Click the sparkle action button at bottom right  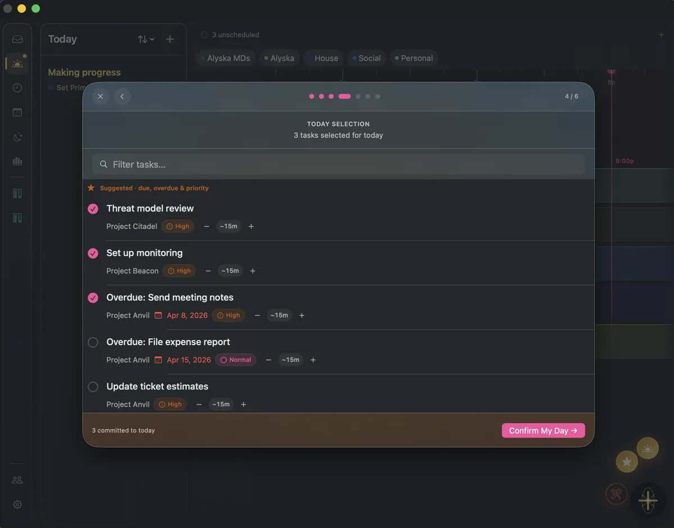[x=648, y=501]
